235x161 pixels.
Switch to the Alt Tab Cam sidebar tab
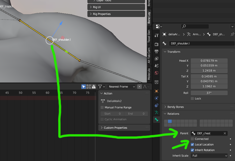click(149, 55)
